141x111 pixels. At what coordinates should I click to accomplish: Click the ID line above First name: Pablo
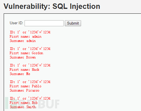pyautogui.click(x=30, y=82)
